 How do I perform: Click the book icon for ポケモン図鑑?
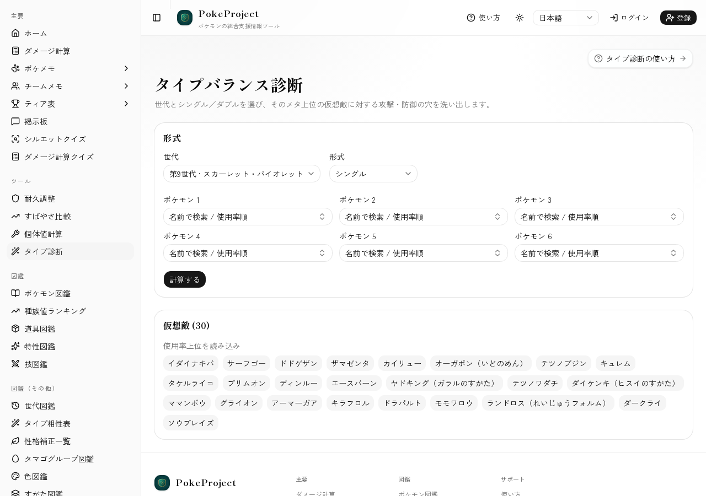click(x=15, y=293)
